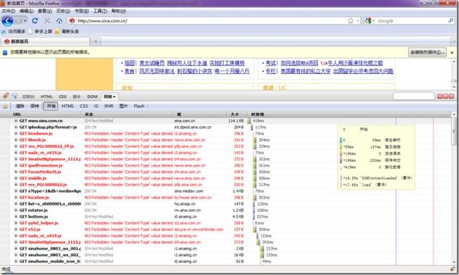
Task: Click the Sina site icon in address bar
Action: click(x=71, y=20)
